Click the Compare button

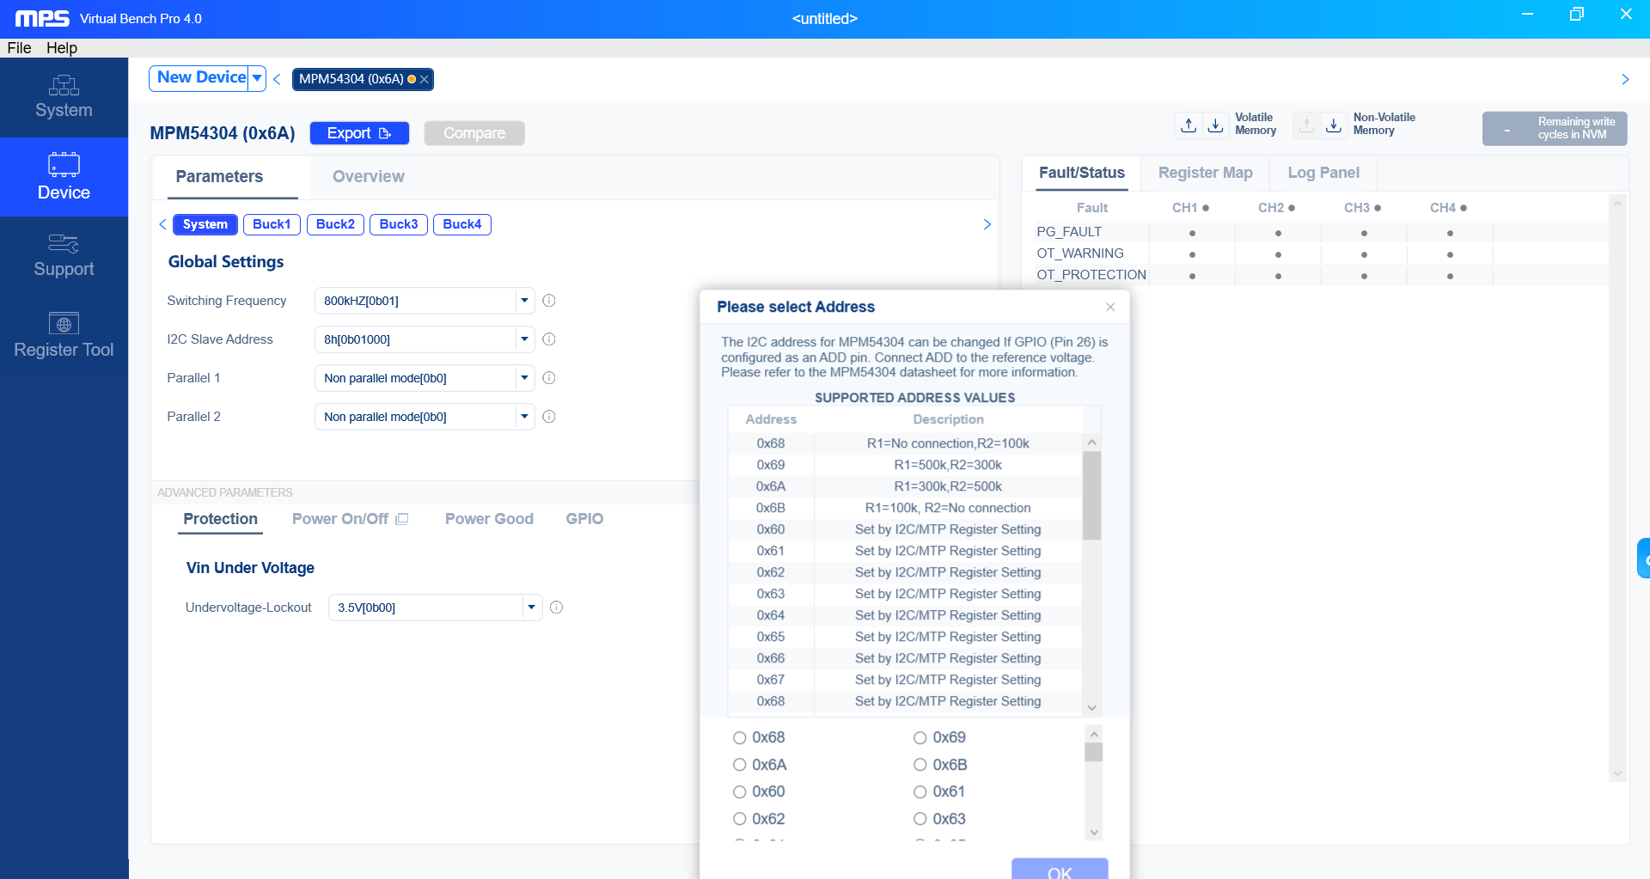point(474,133)
